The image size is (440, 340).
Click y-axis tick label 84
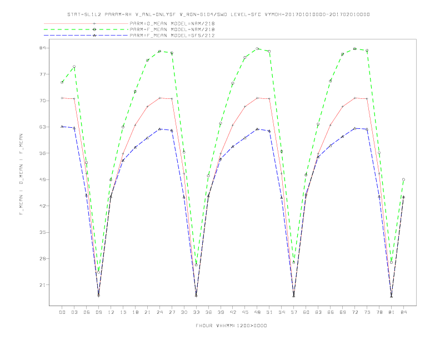pyautogui.click(x=42, y=48)
